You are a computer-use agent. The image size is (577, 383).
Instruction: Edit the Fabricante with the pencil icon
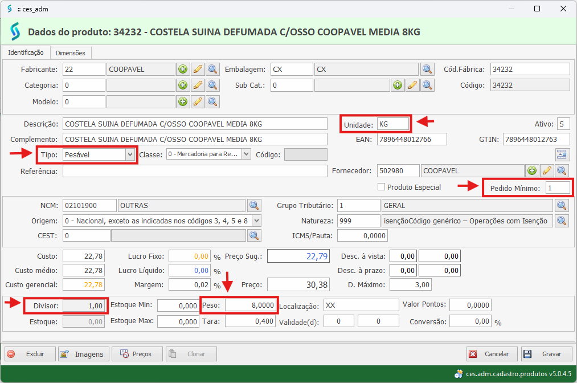(198, 69)
